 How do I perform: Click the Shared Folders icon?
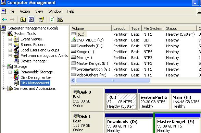16,45
